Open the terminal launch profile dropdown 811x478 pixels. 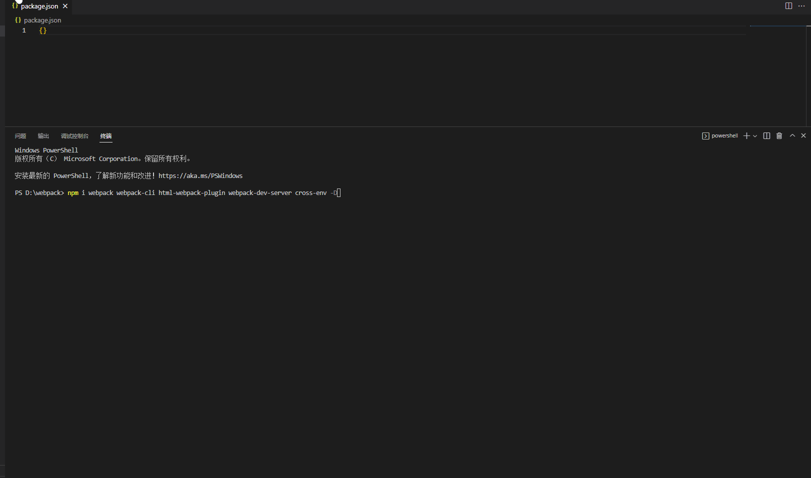pos(754,135)
